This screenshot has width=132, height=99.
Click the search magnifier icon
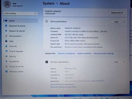tap(35, 13)
